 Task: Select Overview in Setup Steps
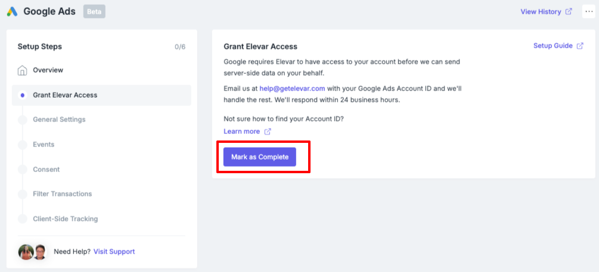tap(48, 70)
